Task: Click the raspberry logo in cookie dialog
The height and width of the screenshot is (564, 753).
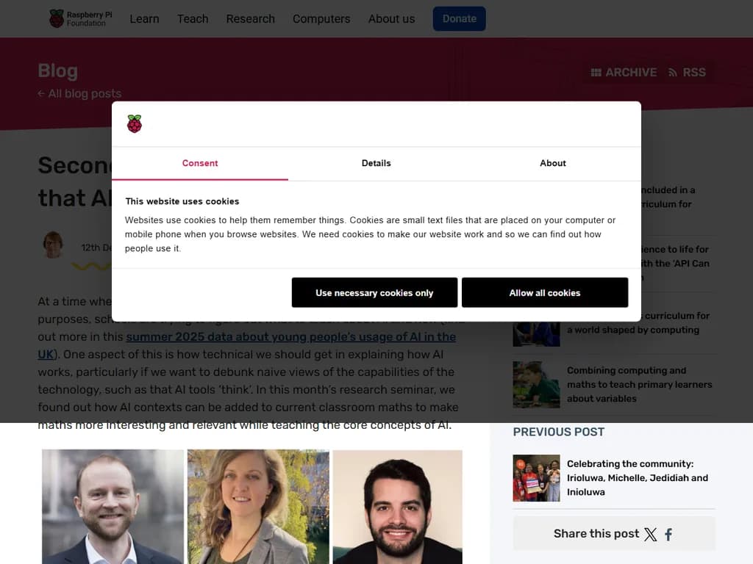Action: tap(135, 123)
